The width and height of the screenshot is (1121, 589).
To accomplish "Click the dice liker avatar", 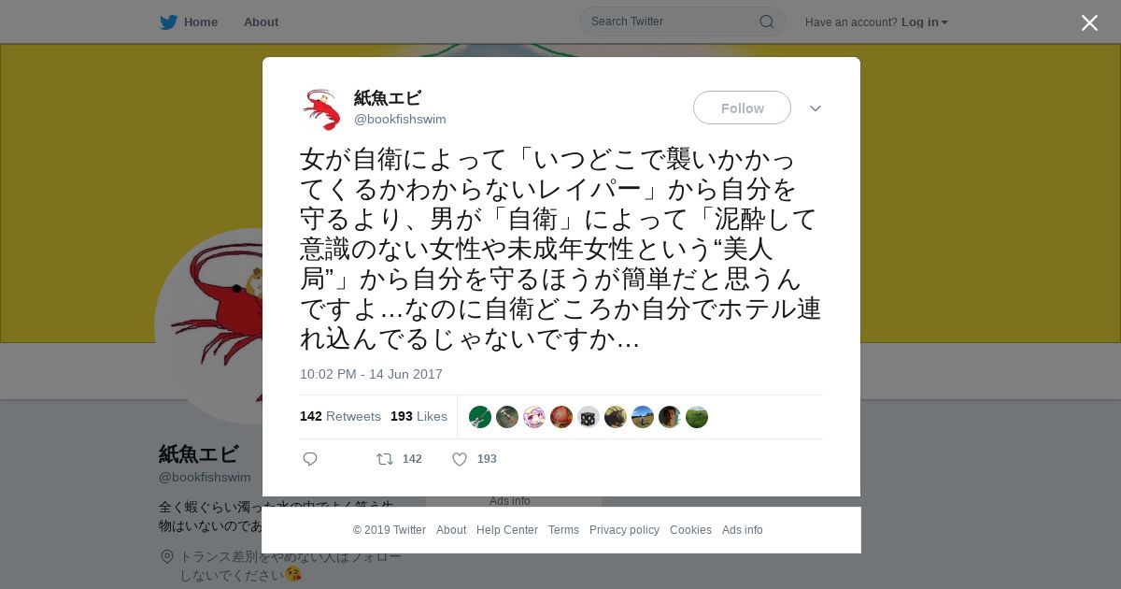I will click(x=589, y=417).
